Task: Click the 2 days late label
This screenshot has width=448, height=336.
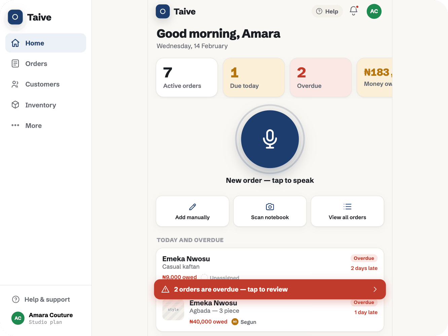Action: (364, 268)
